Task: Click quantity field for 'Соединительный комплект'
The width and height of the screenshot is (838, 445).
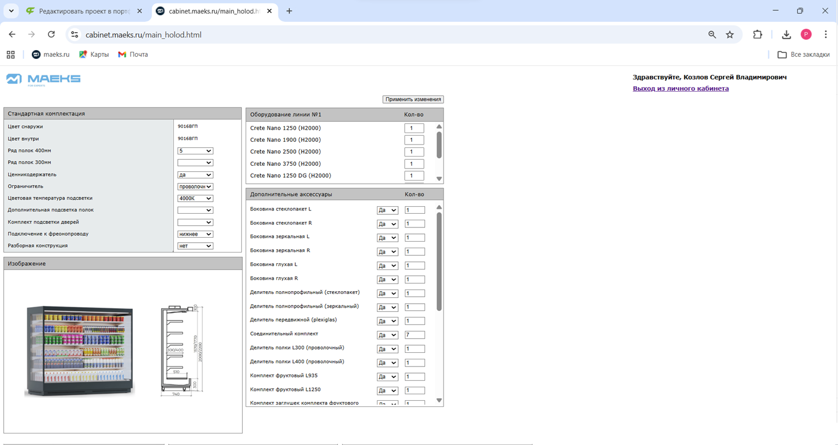Action: coord(415,335)
